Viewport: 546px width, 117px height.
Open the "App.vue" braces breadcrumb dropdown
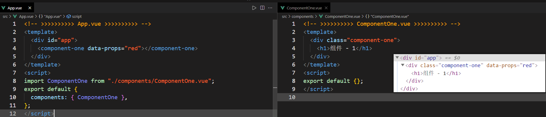(x=50, y=16)
